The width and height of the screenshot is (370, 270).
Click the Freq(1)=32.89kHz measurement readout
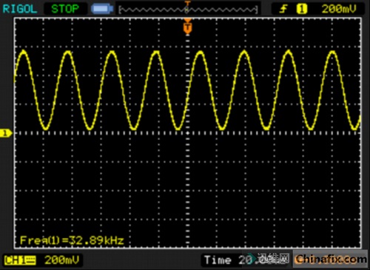pos(72,240)
